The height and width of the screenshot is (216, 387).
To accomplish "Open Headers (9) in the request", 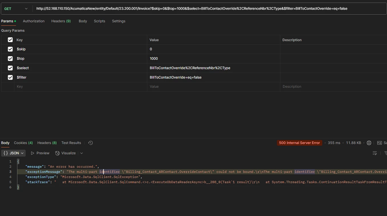I will tap(61, 21).
